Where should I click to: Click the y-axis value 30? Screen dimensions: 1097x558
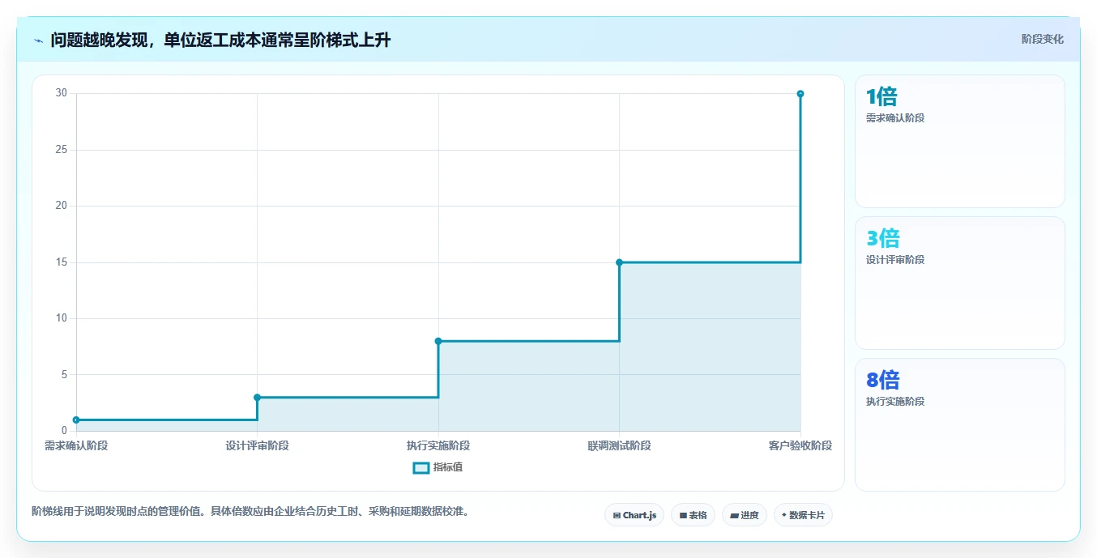tap(62, 93)
